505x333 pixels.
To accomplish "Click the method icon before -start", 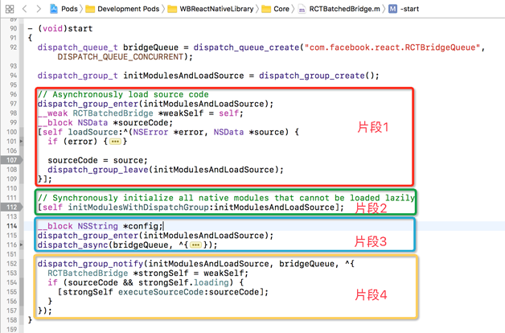I will pos(393,9).
